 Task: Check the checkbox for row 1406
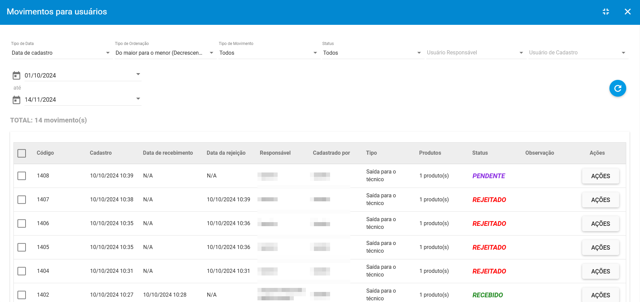point(22,223)
